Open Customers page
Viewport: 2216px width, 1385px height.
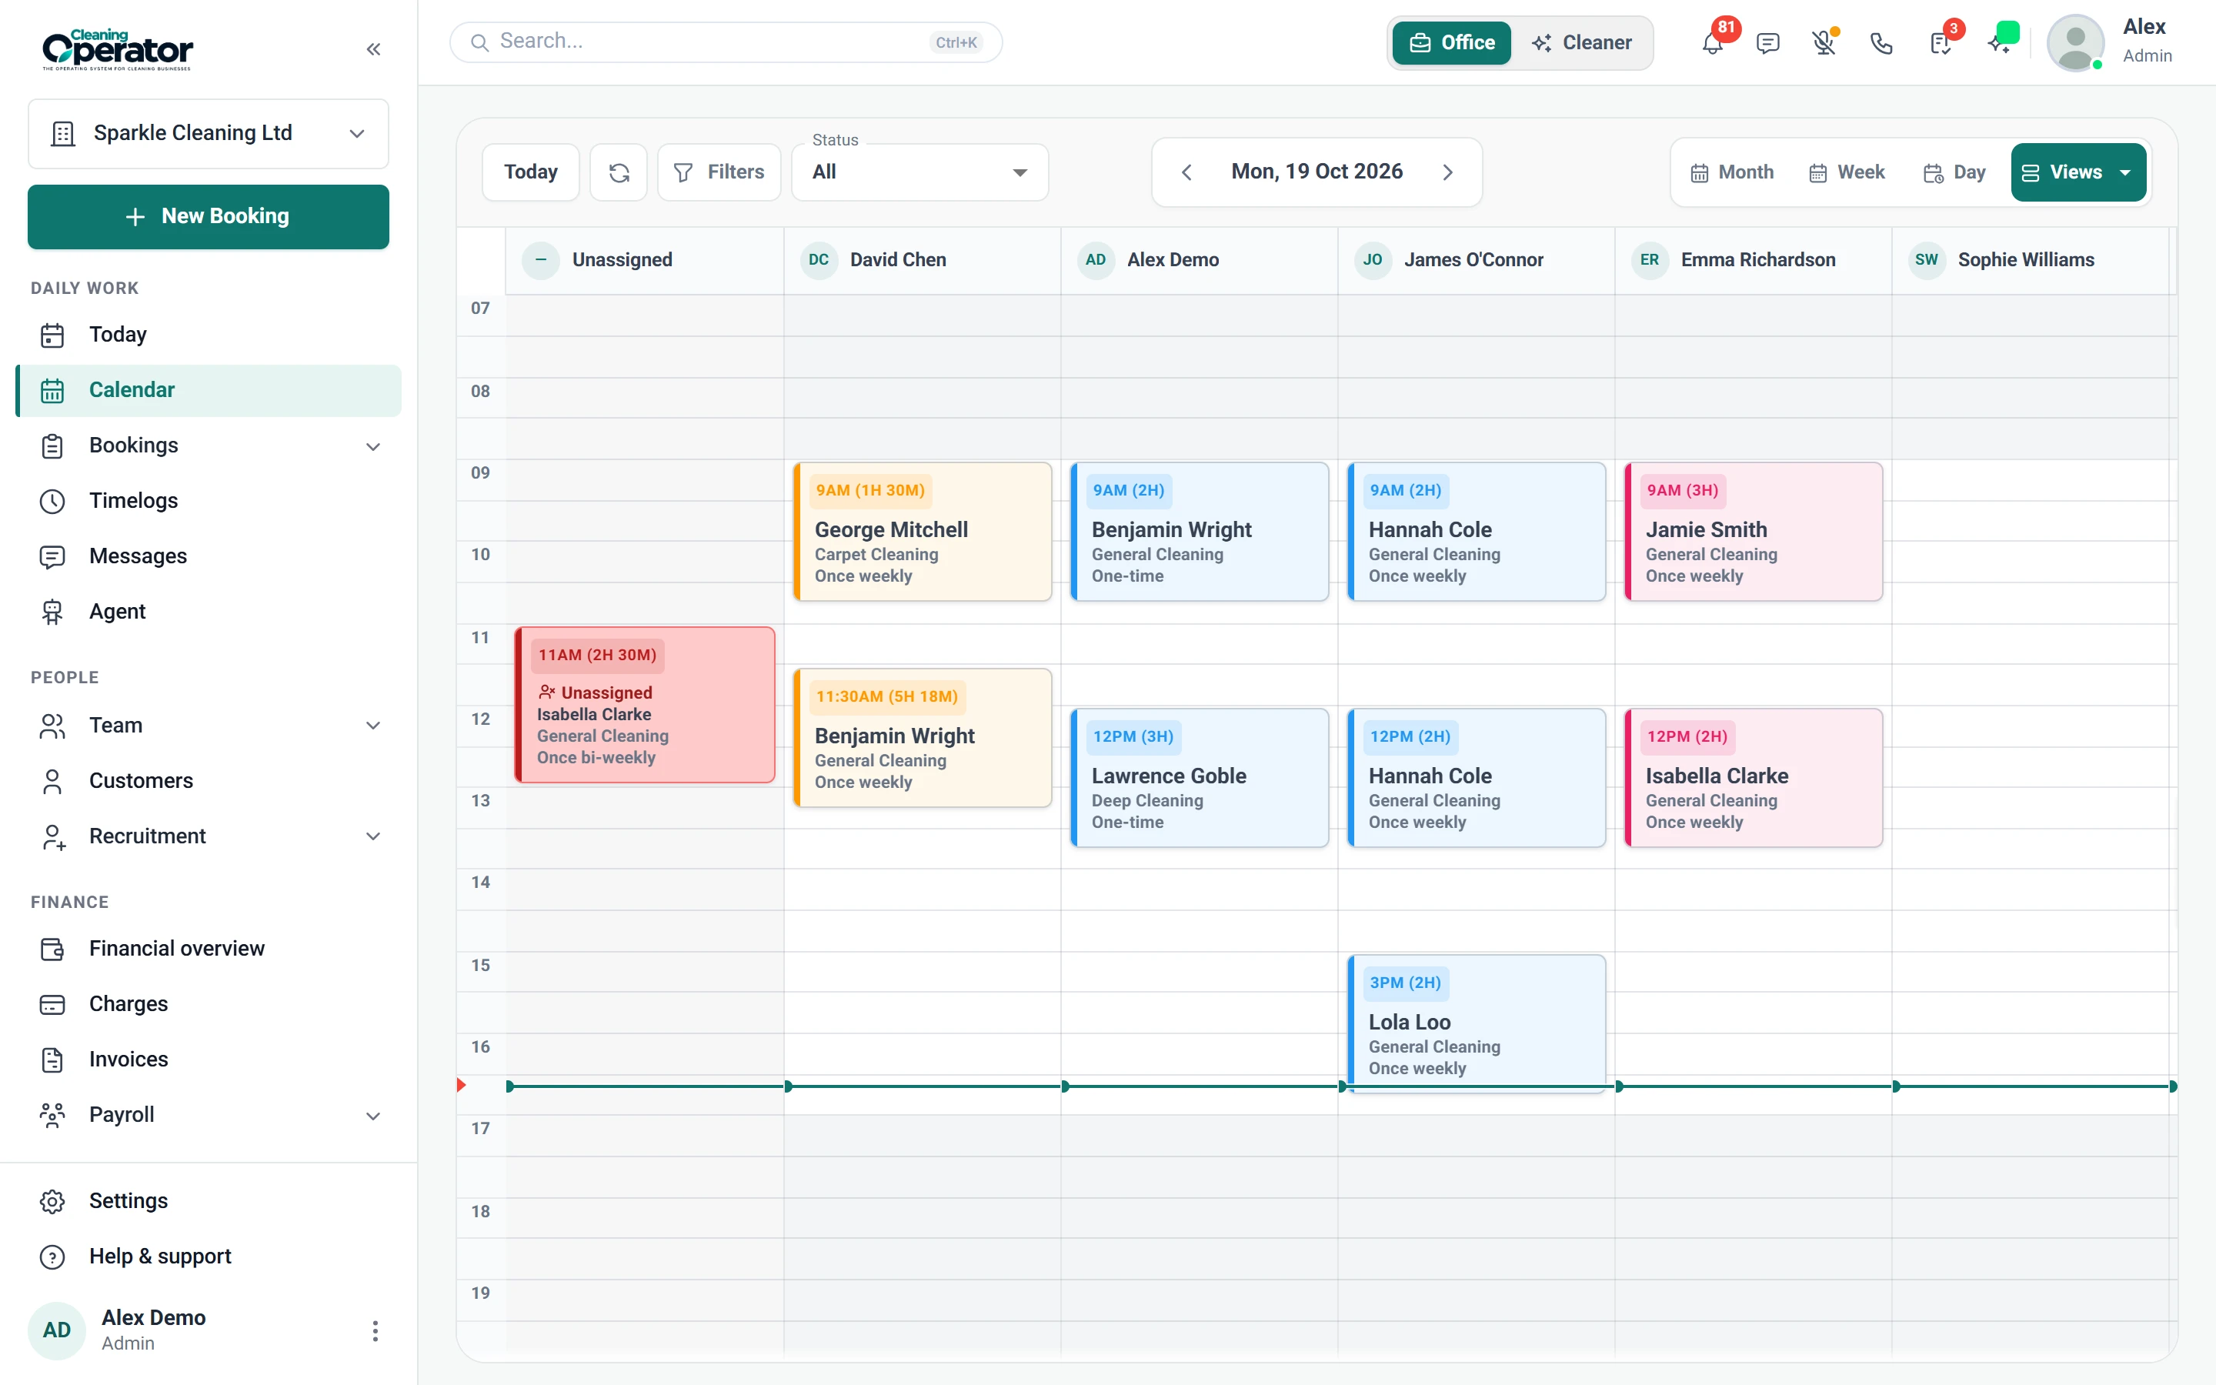click(209, 781)
